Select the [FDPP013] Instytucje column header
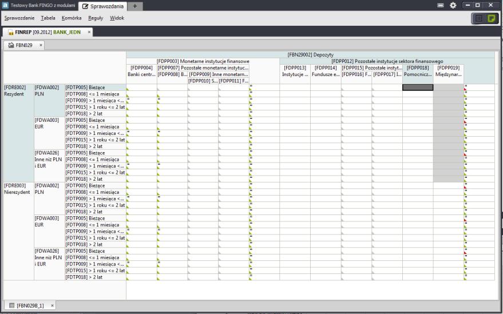Screen dimensions: 503x314 coord(295,71)
